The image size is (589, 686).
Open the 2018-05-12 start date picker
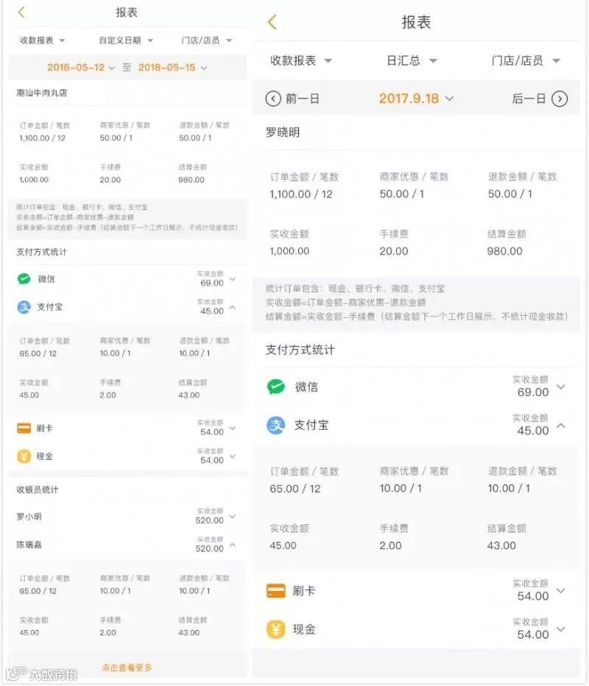[x=81, y=68]
